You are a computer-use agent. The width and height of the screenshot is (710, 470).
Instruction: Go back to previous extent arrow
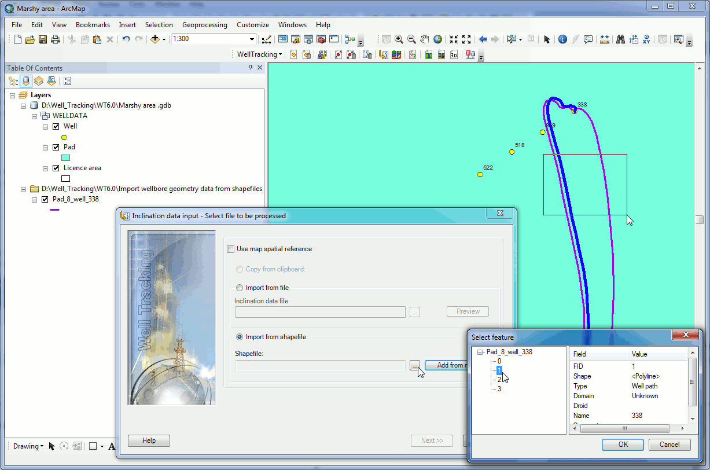point(483,39)
